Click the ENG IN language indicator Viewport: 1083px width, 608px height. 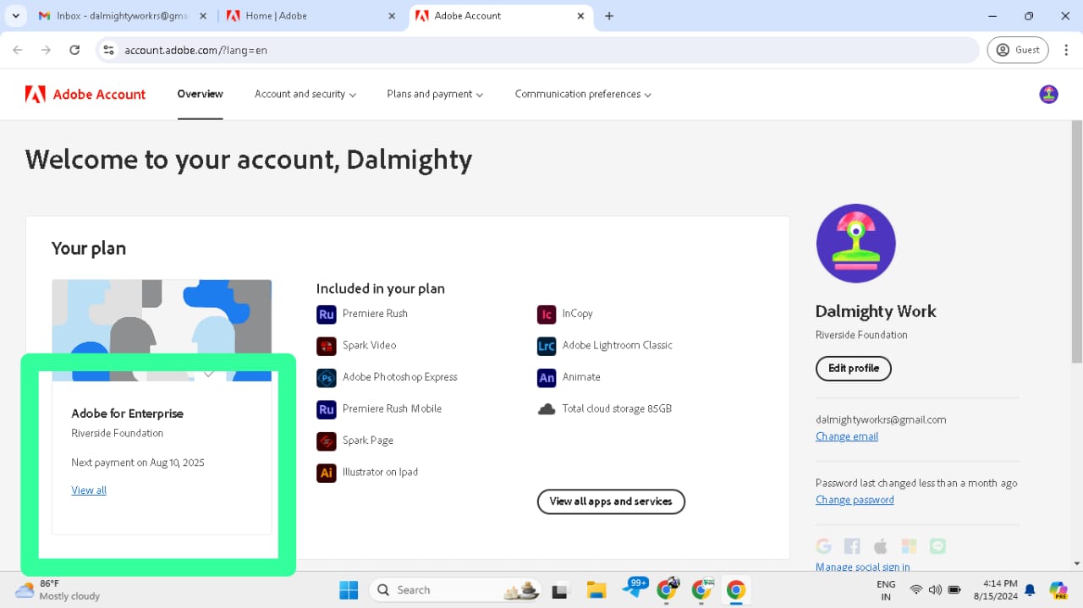[886, 589]
